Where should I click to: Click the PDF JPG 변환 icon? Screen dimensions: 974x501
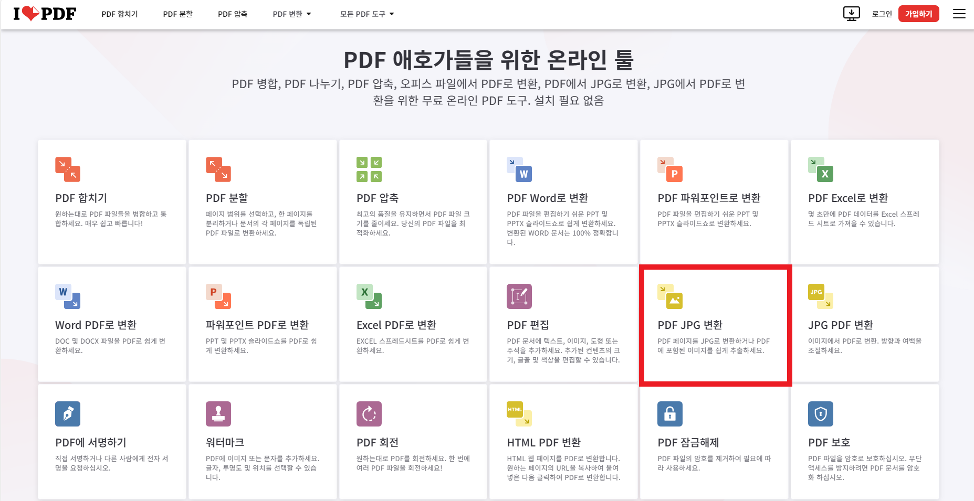[670, 296]
